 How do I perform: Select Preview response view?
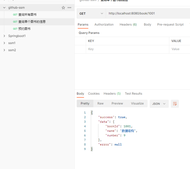[117, 103]
